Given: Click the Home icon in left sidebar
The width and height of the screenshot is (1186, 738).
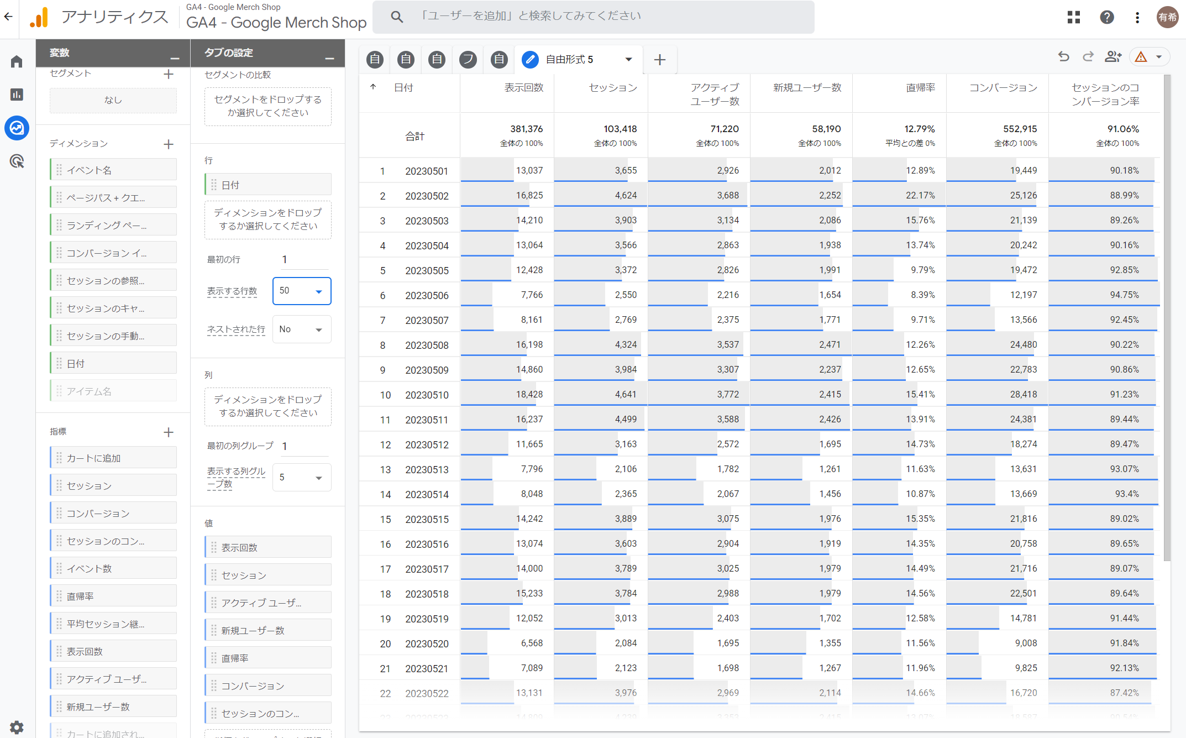Looking at the screenshot, I should pos(17,61).
